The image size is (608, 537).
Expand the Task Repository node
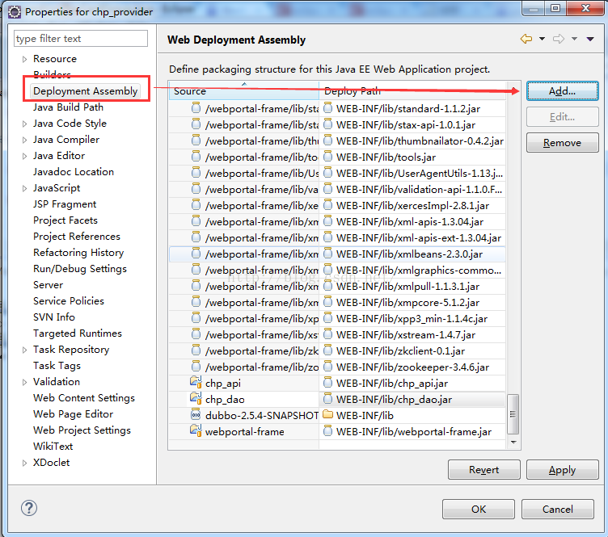(x=24, y=350)
